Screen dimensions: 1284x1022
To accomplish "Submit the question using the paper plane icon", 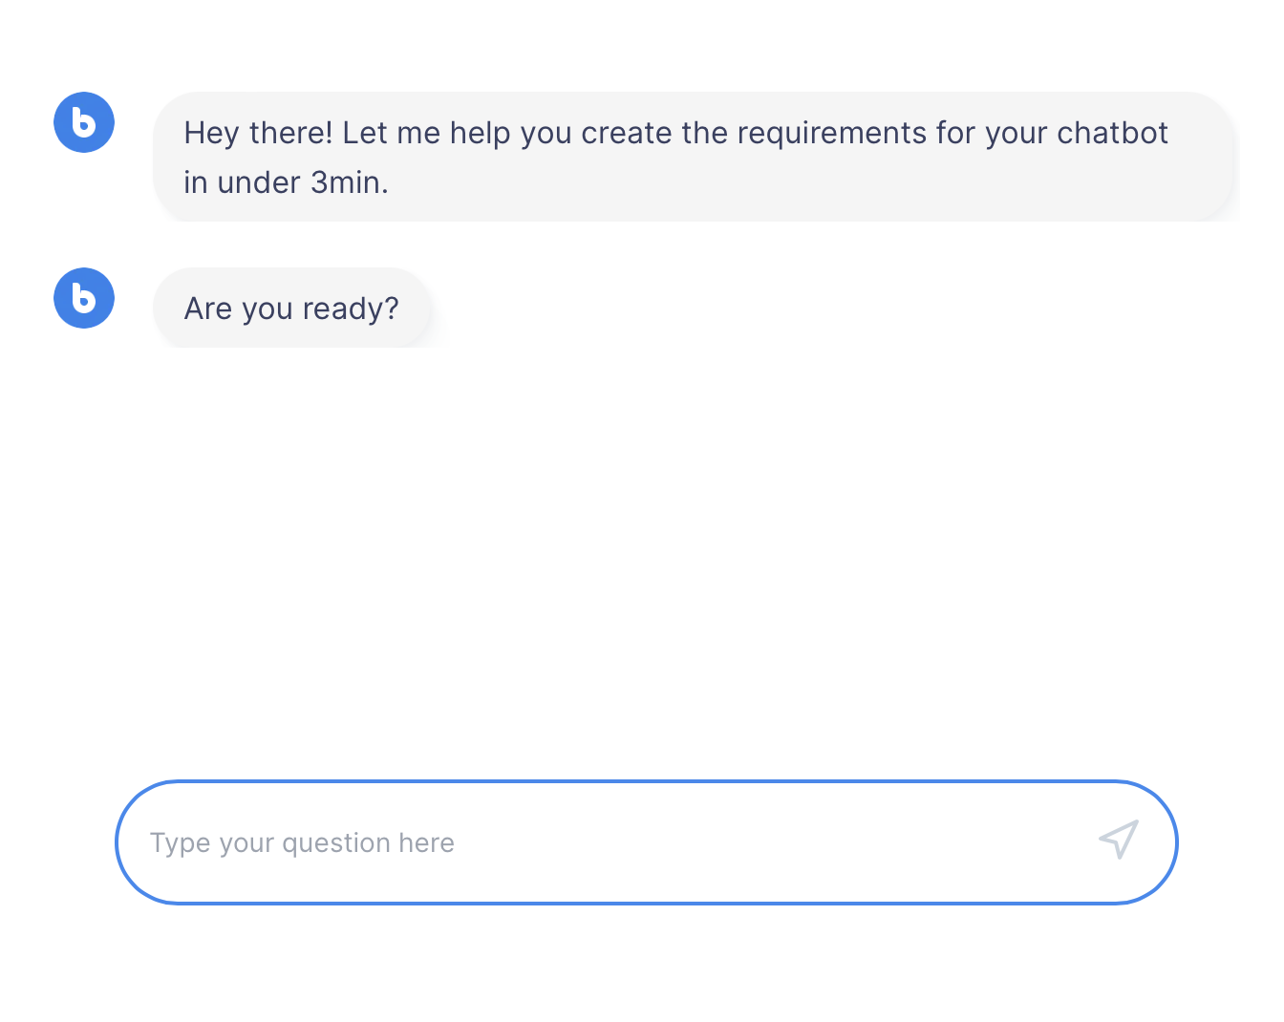I will click(x=1119, y=840).
